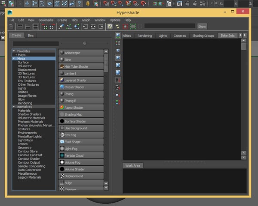Click the Create bar search field
The image size is (258, 206).
click(x=36, y=44)
